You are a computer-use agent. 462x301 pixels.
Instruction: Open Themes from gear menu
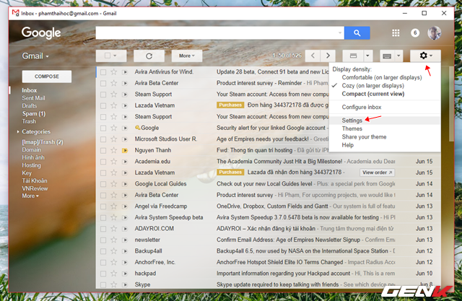point(352,128)
